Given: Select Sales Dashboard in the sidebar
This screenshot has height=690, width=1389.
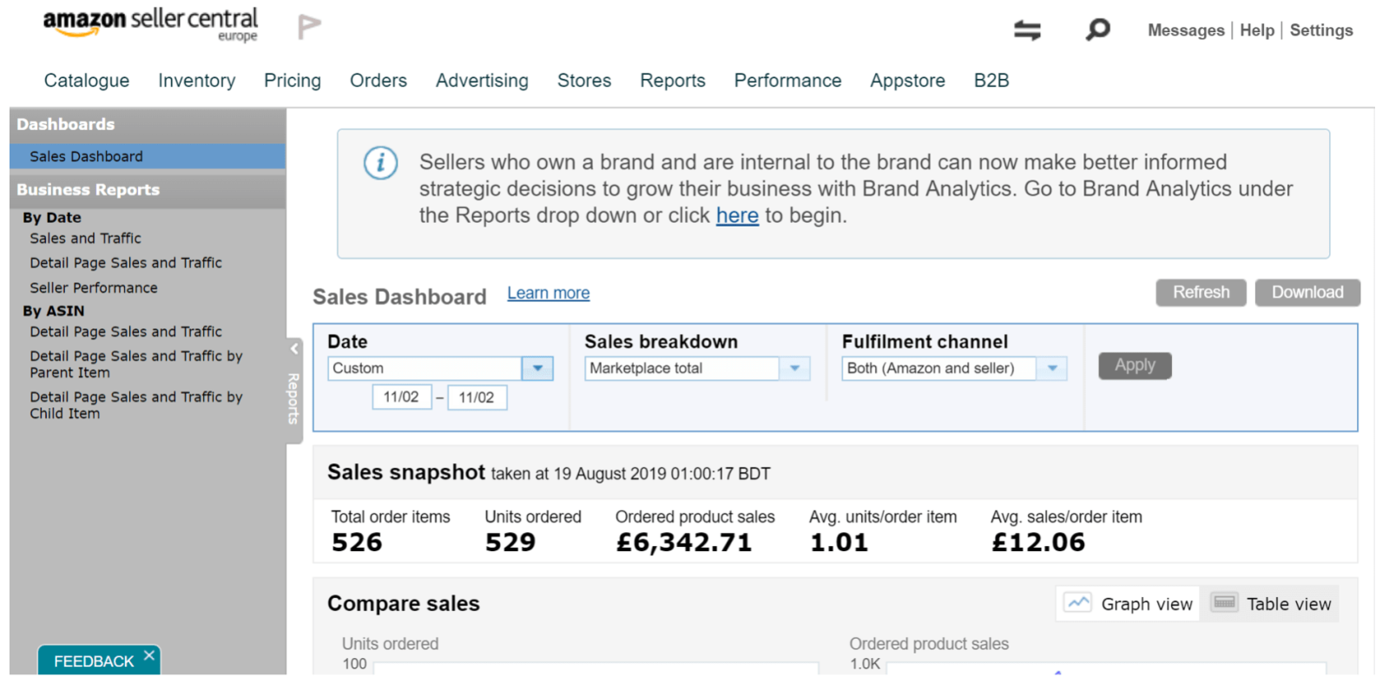Looking at the screenshot, I should click(x=148, y=156).
